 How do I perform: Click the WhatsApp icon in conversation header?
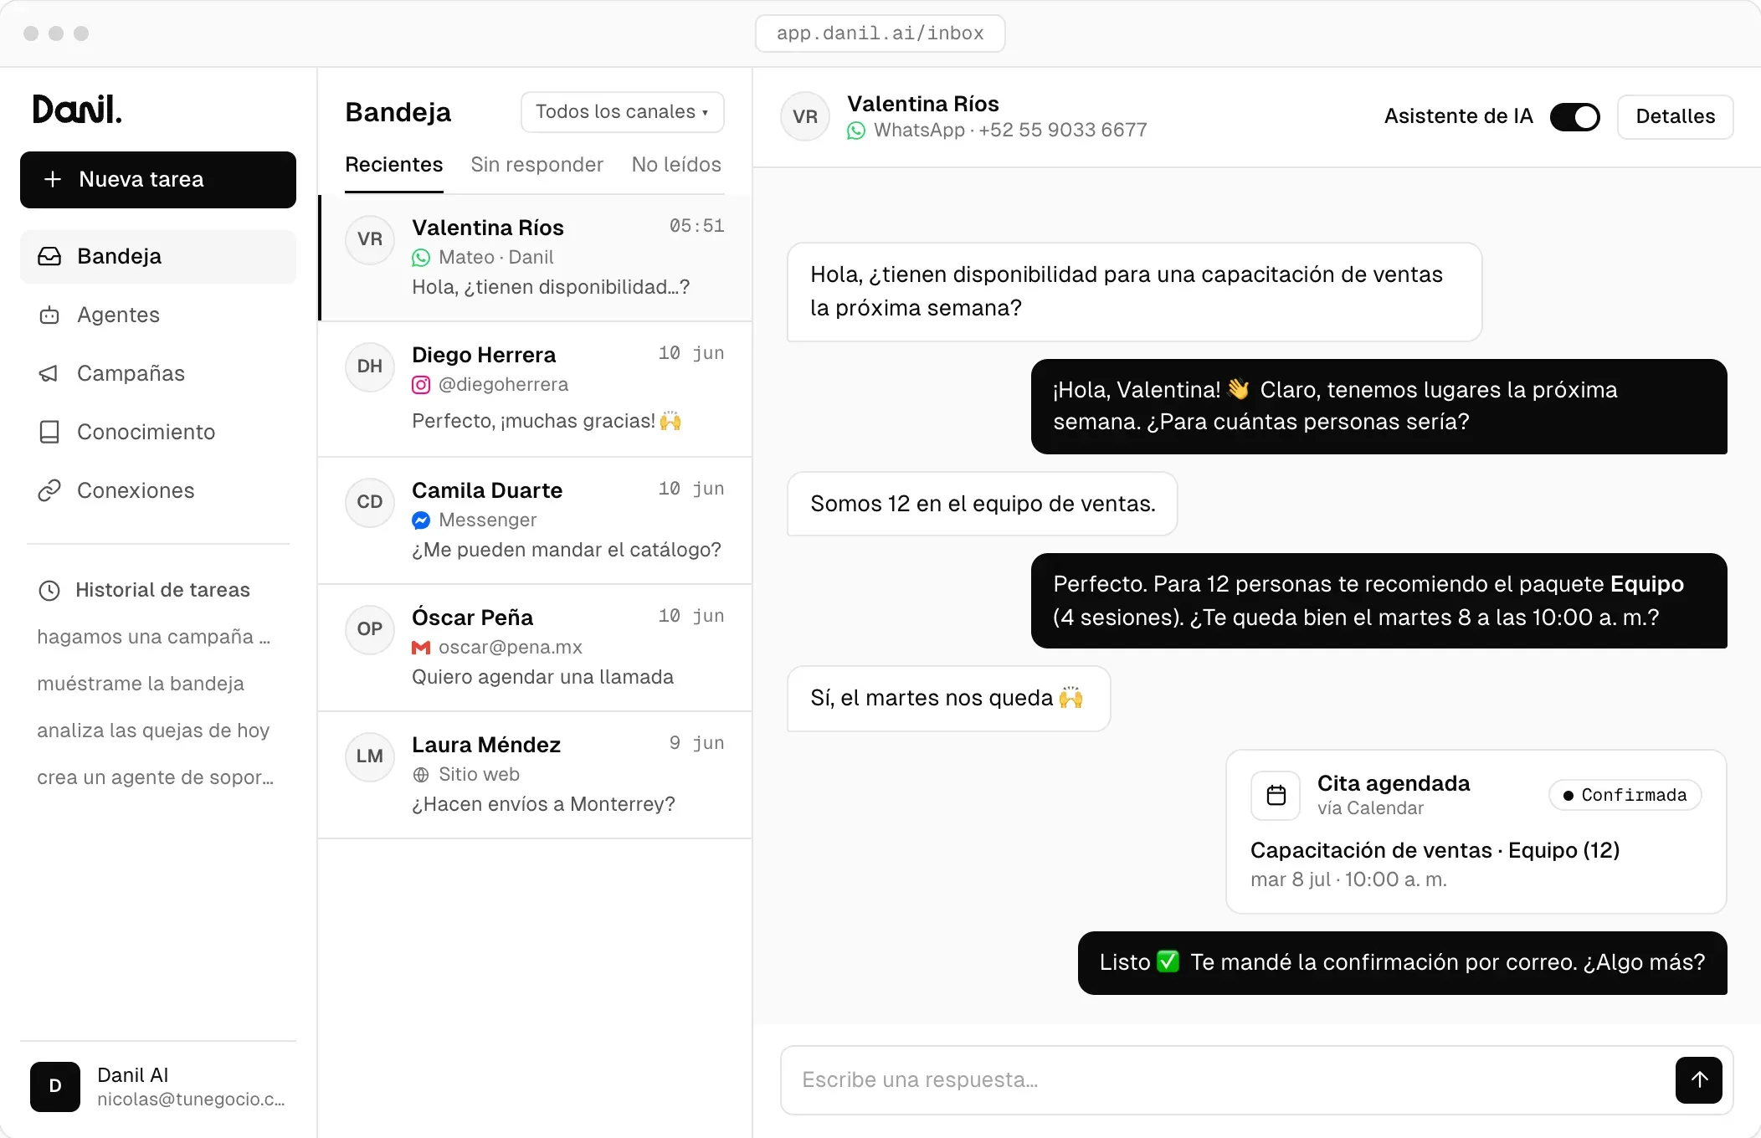coord(856,131)
